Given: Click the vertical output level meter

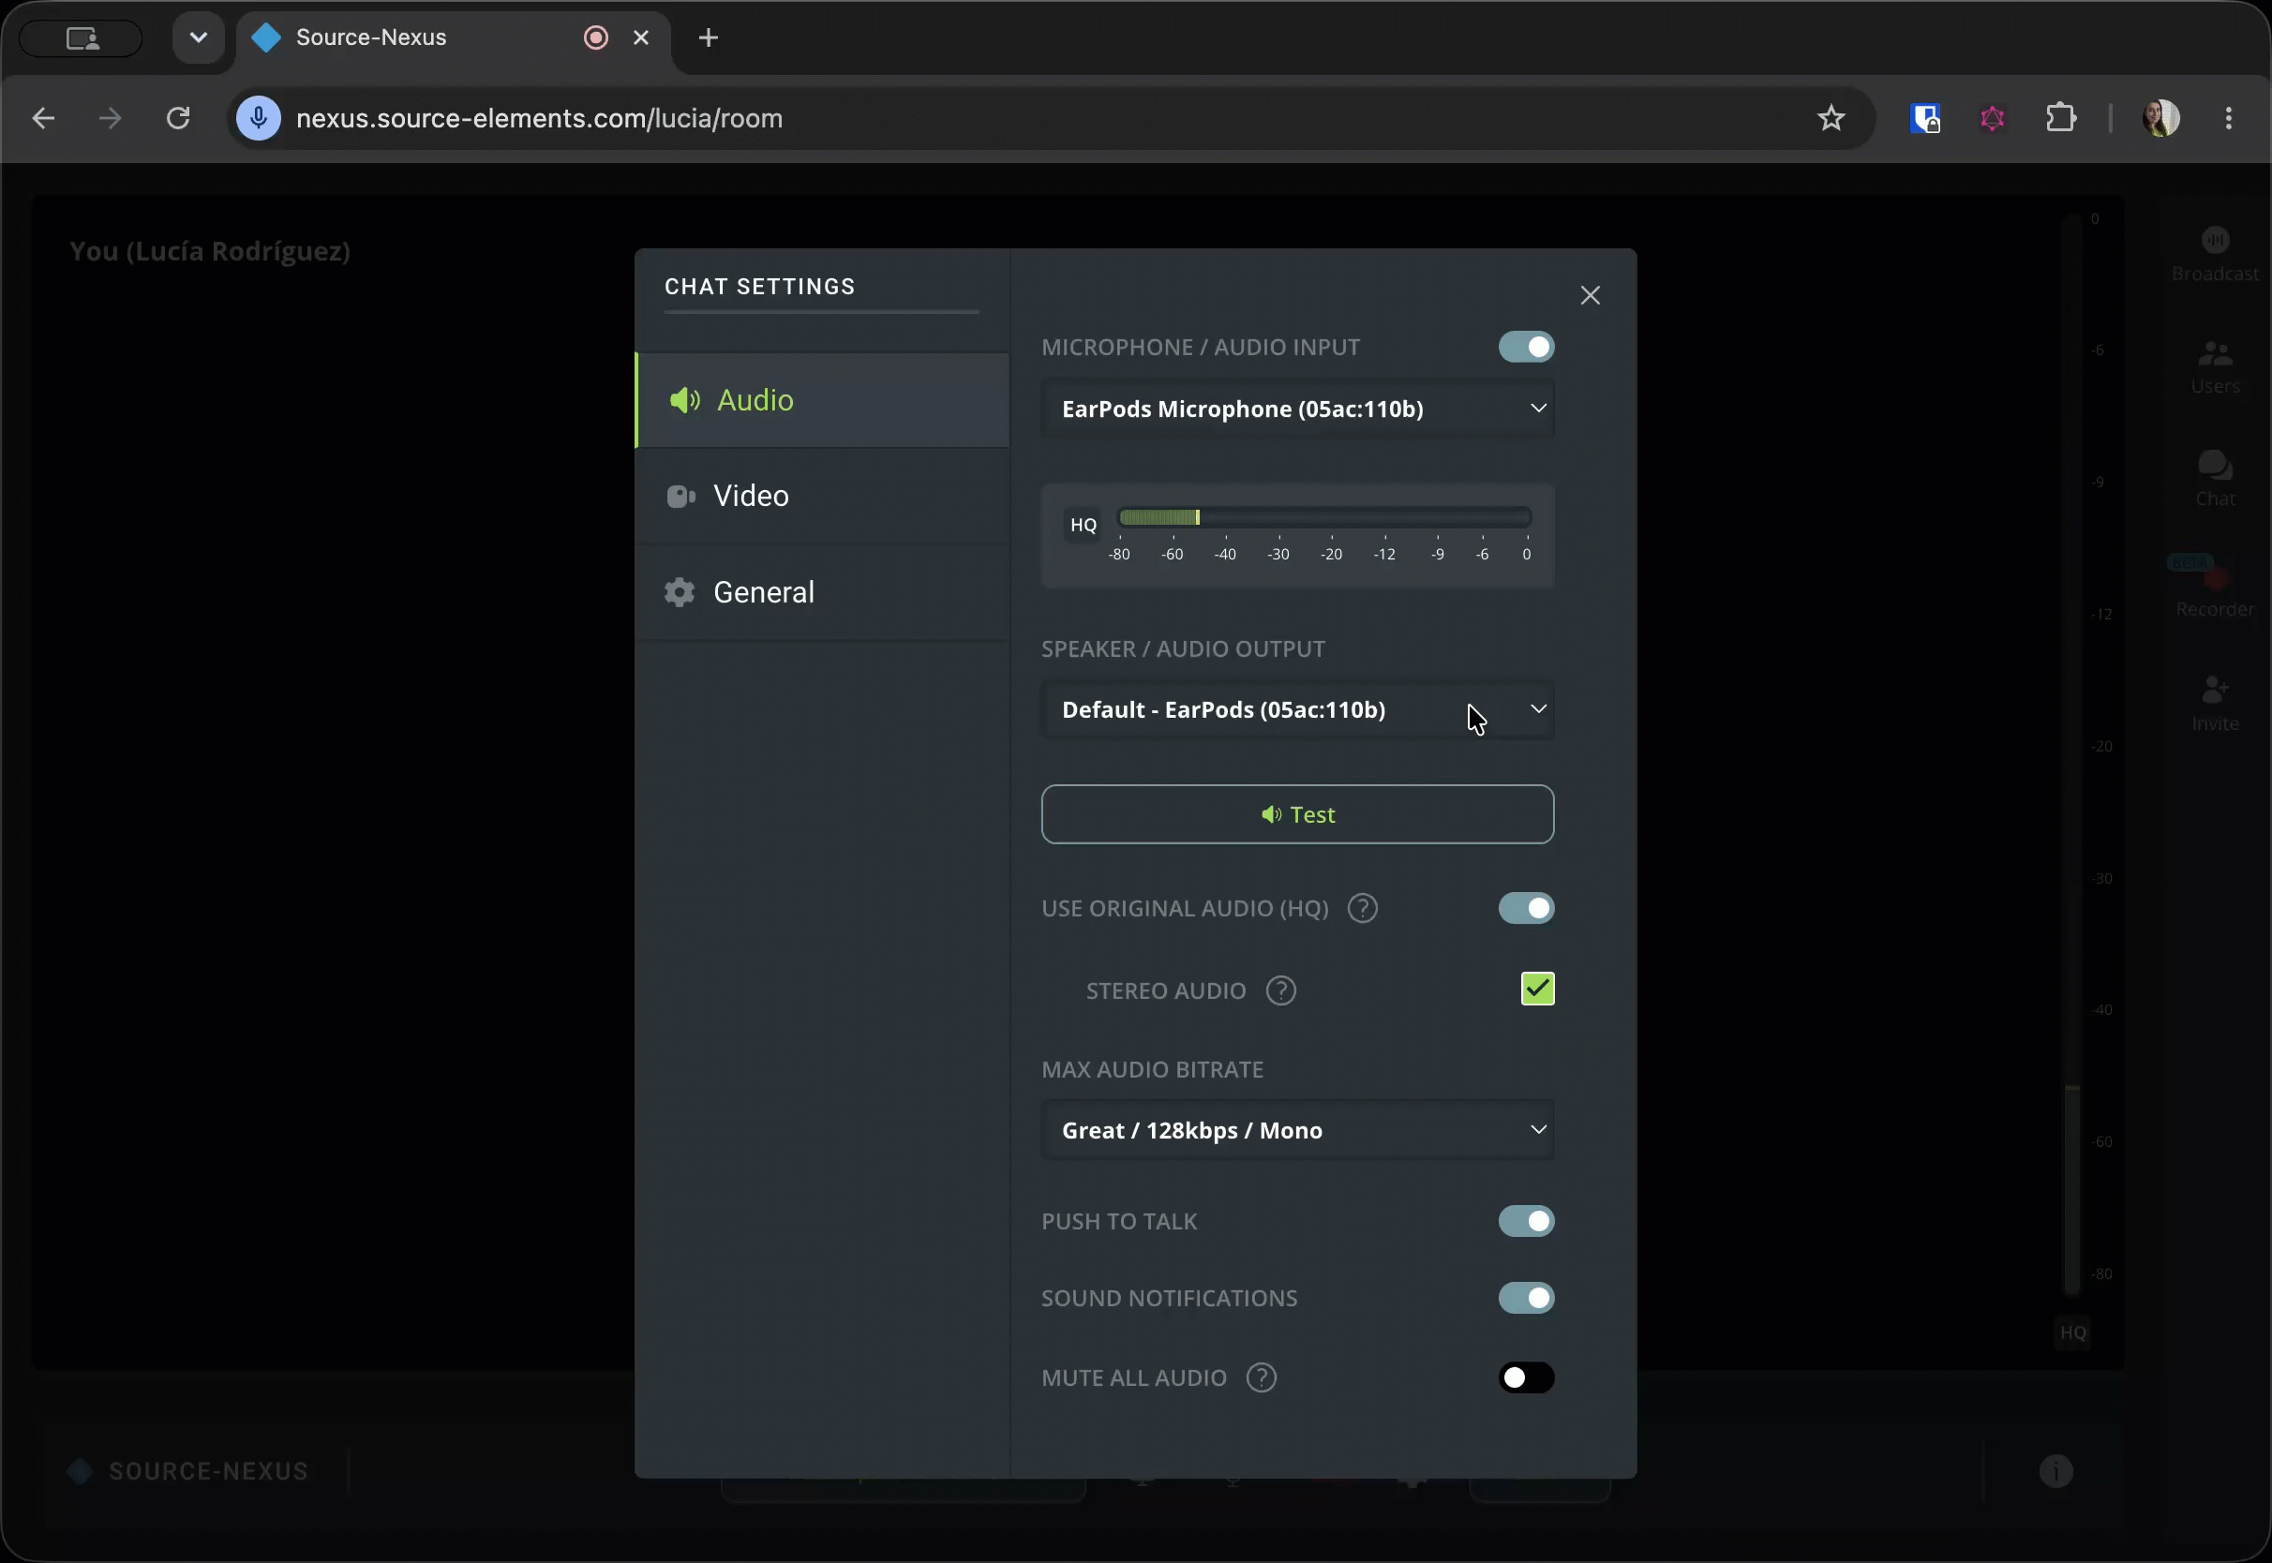Looking at the screenshot, I should coord(2071,754).
